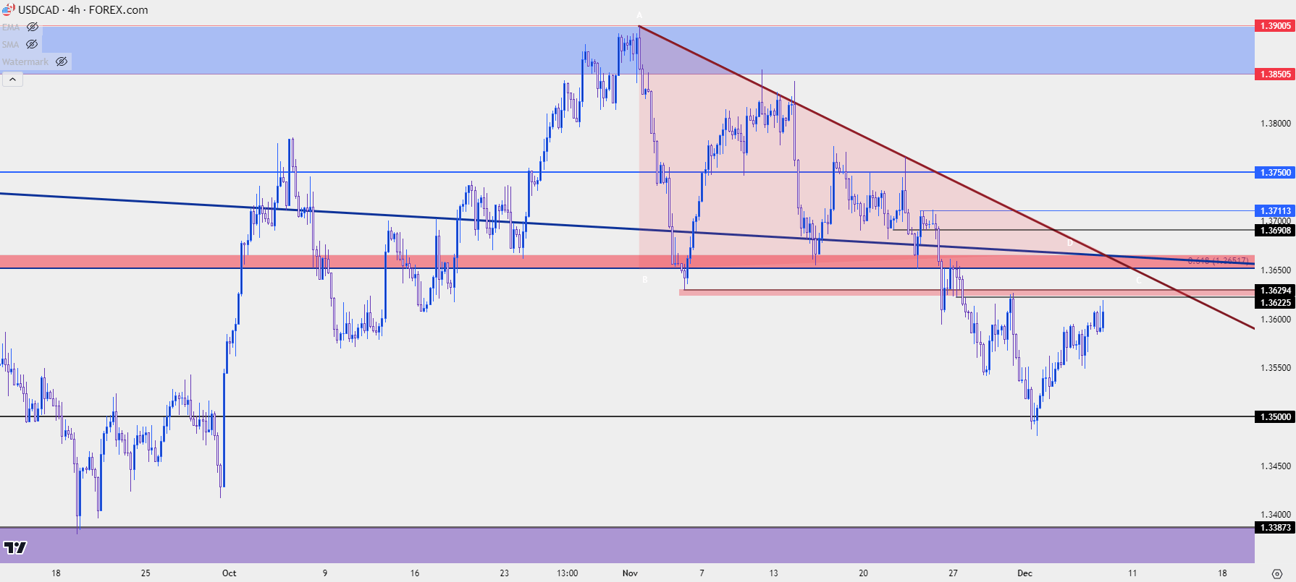
Task: Toggle SMA indicator visibility eye
Action: pos(32,44)
